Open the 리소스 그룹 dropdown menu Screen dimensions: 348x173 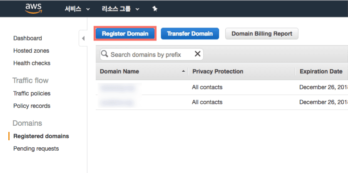(121, 9)
